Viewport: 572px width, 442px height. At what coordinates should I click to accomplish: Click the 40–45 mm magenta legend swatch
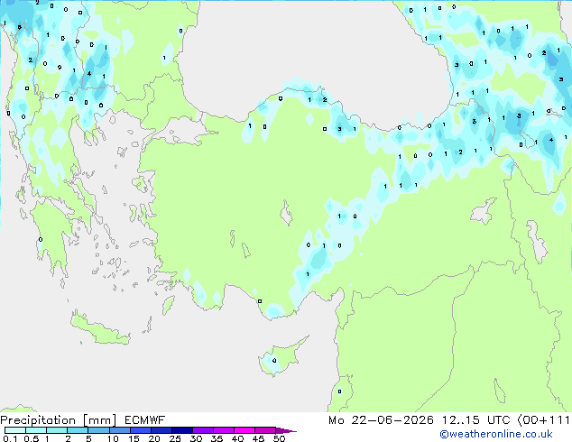point(244,430)
